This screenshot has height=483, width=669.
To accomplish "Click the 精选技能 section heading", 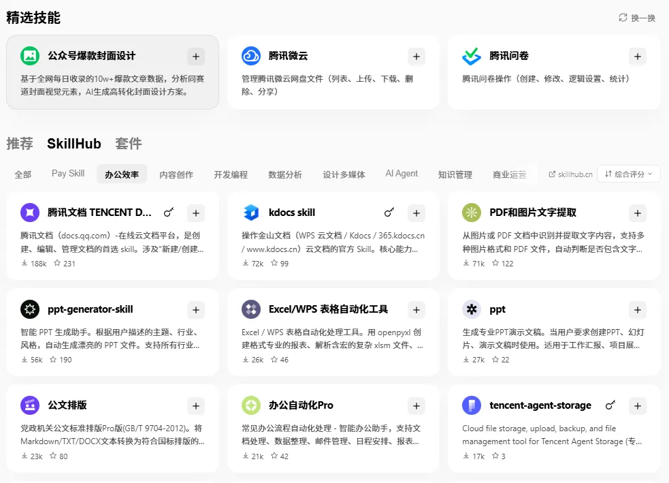I will (x=33, y=18).
